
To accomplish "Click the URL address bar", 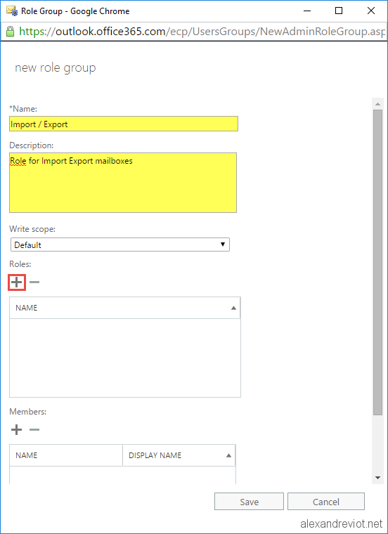I will click(x=201, y=32).
